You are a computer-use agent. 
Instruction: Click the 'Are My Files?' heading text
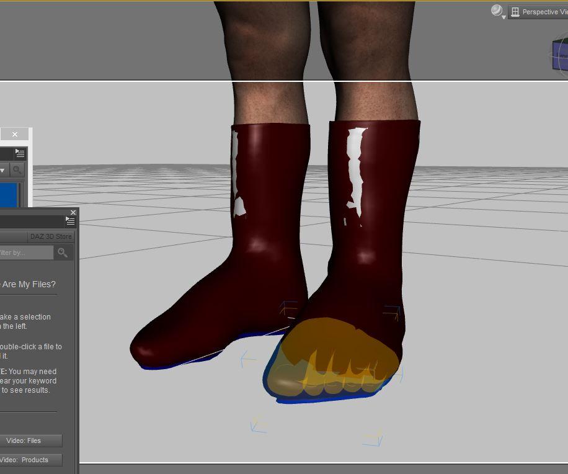tap(29, 284)
